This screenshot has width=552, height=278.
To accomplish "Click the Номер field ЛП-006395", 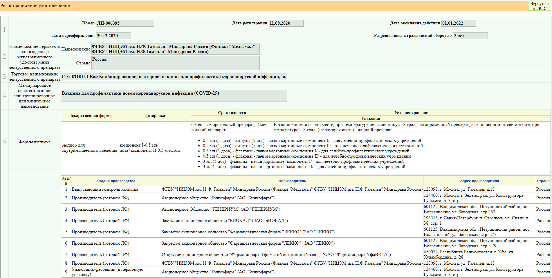I will tap(125, 23).
